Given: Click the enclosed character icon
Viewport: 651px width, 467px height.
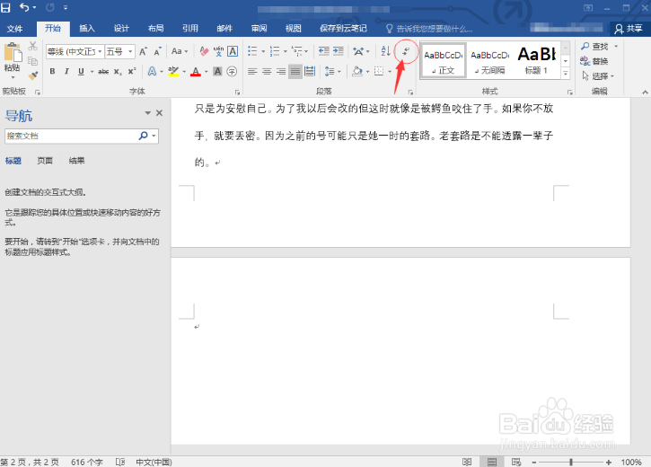Looking at the screenshot, I should (x=232, y=72).
